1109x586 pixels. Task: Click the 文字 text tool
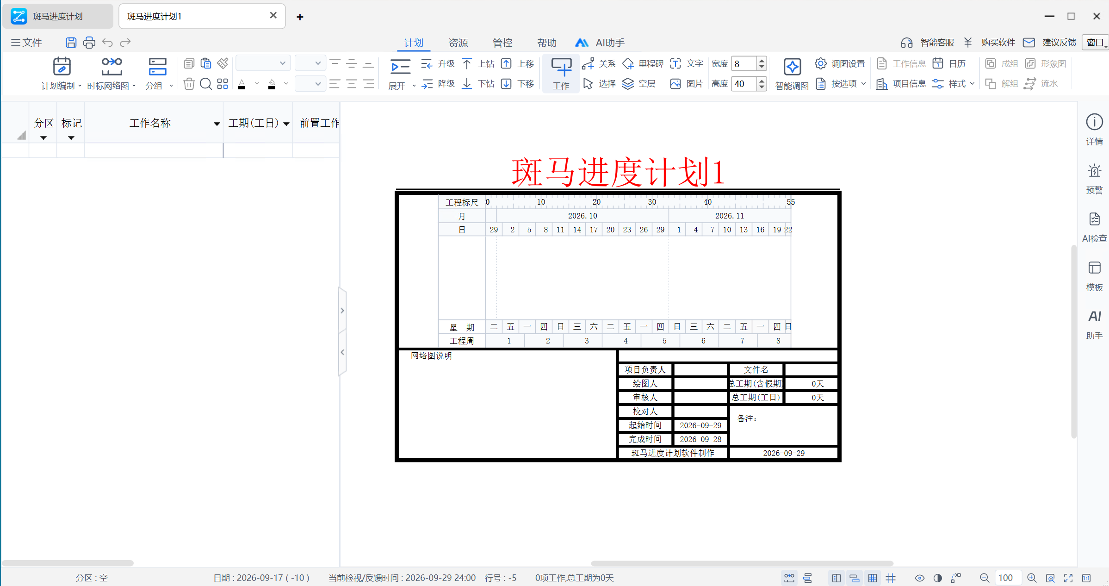pyautogui.click(x=687, y=63)
